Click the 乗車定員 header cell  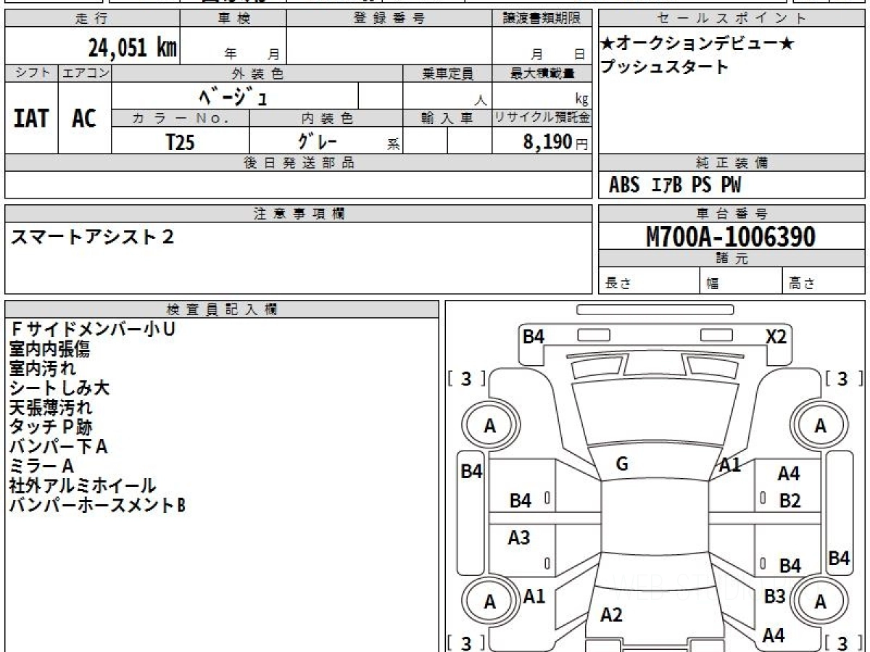(x=447, y=73)
